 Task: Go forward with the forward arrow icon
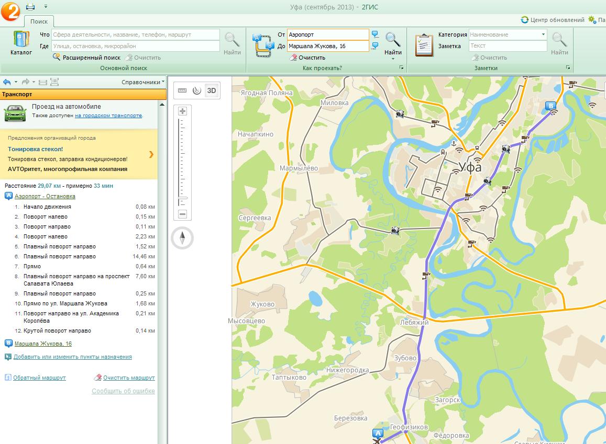click(26, 82)
